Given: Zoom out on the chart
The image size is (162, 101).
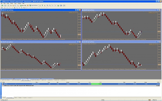Looking at the screenshot, I should coord(50,5).
